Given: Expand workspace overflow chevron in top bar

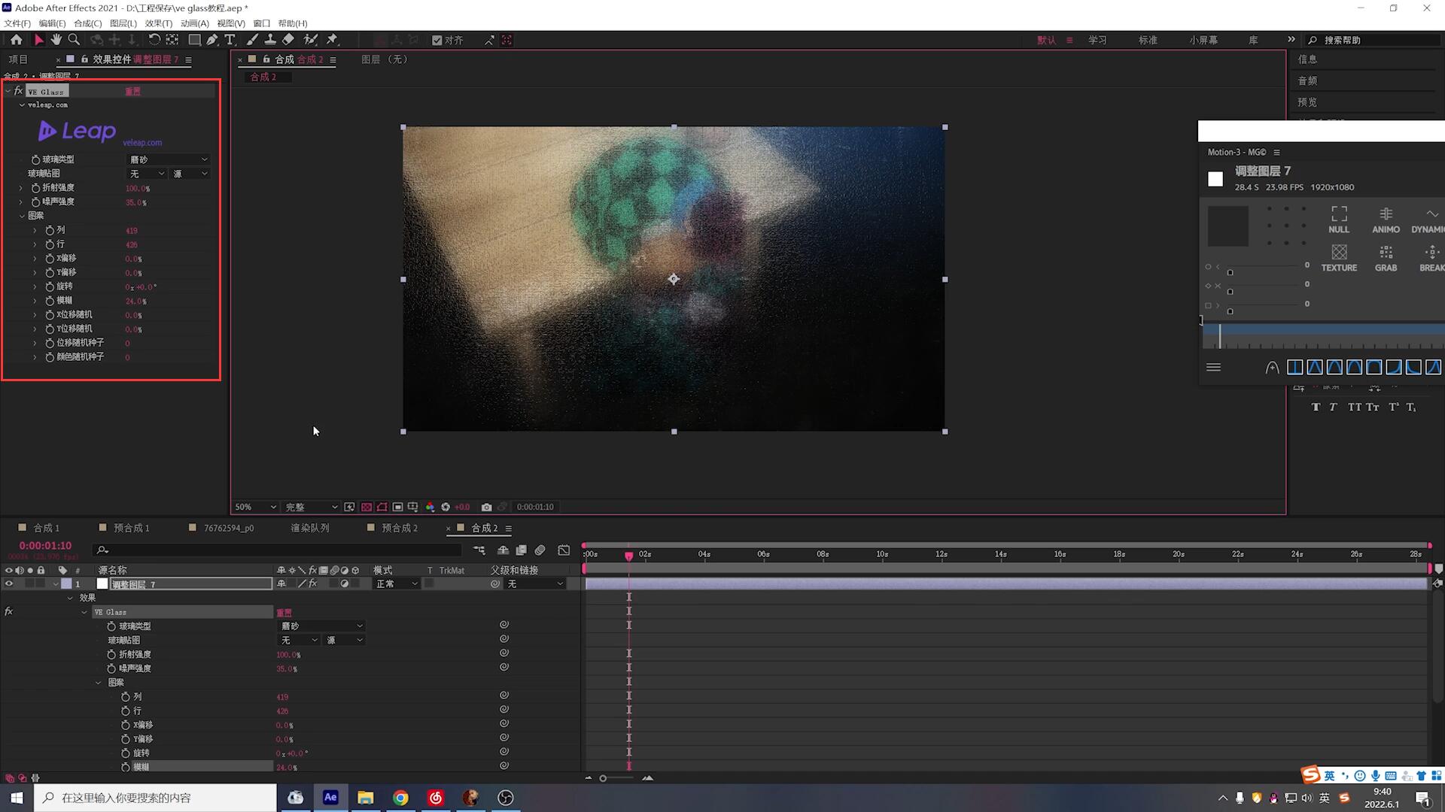Looking at the screenshot, I should coord(1291,40).
